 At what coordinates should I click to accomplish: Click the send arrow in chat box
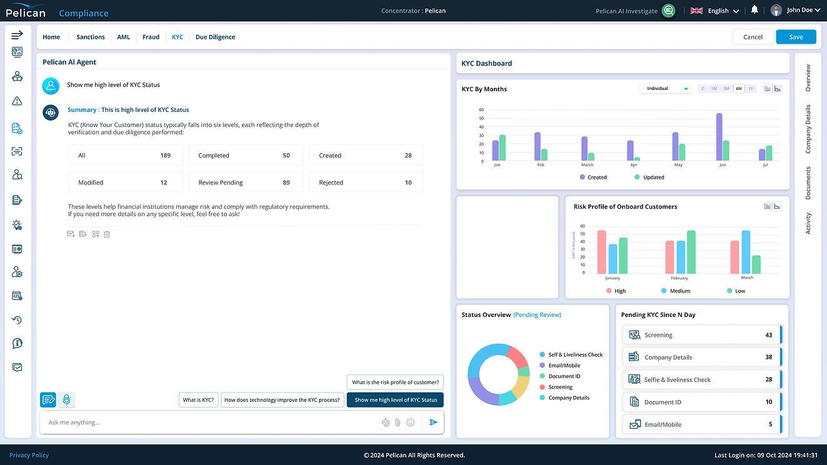[433, 422]
